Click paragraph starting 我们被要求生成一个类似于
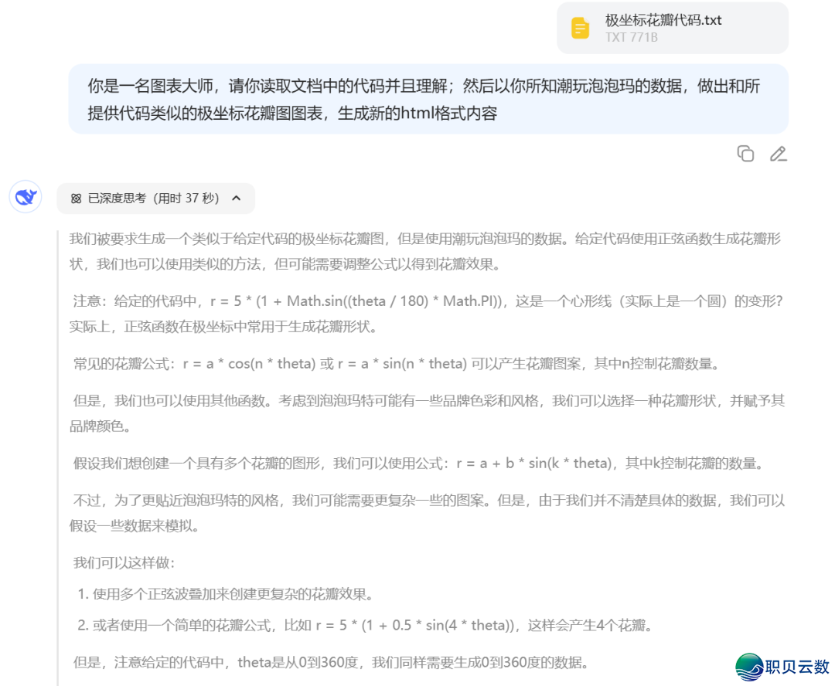The image size is (835, 686). 425,251
